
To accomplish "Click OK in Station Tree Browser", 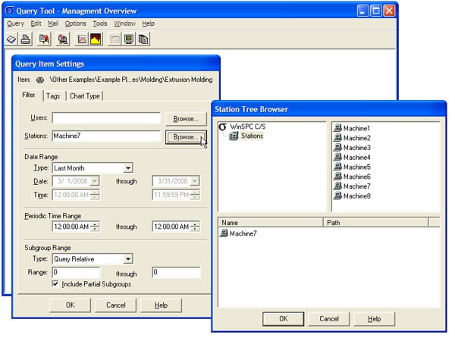I will pyautogui.click(x=283, y=319).
